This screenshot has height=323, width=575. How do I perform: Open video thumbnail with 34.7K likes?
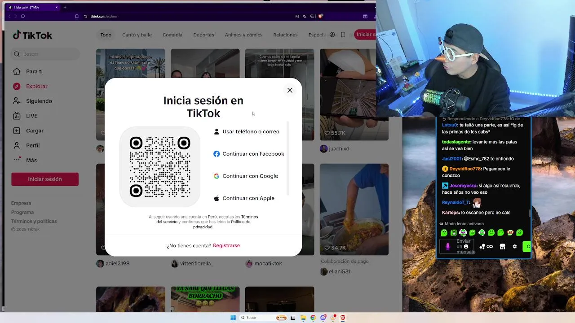point(354,209)
